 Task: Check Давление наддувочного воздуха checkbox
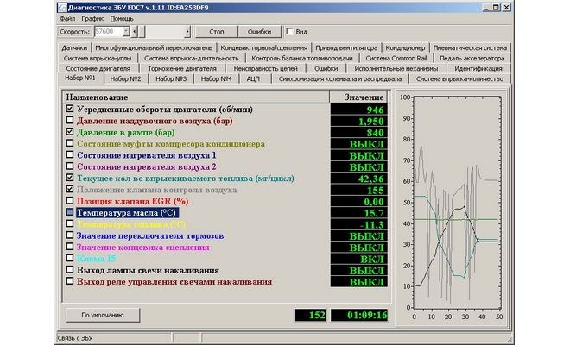pos(70,122)
